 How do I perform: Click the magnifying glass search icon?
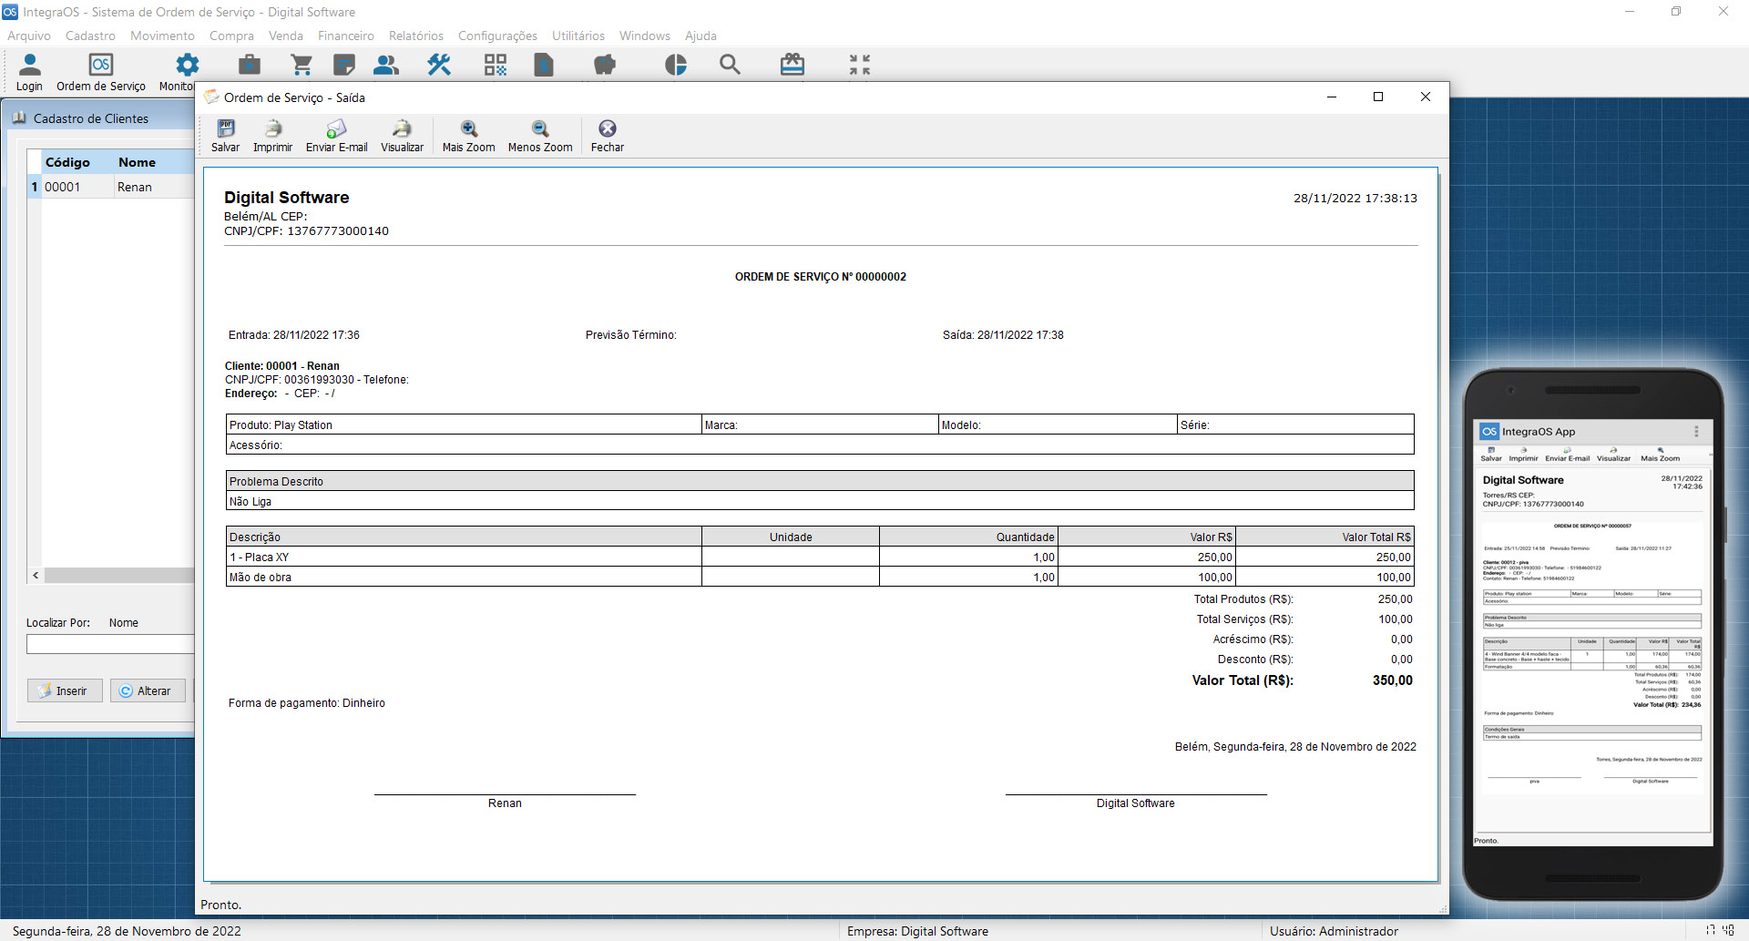(730, 65)
